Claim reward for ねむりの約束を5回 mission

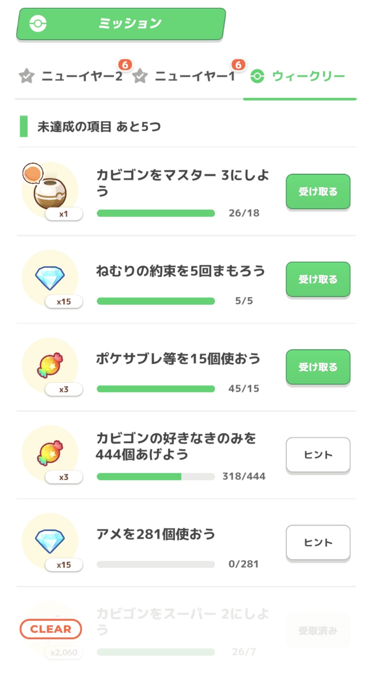click(318, 279)
